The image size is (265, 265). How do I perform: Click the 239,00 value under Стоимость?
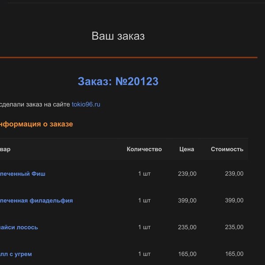click(234, 174)
